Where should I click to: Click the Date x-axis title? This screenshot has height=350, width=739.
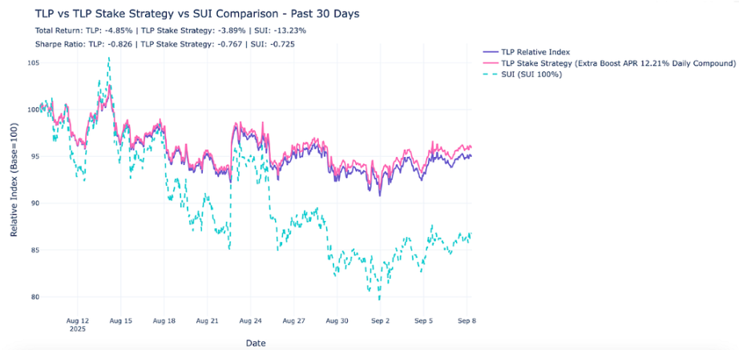[255, 343]
